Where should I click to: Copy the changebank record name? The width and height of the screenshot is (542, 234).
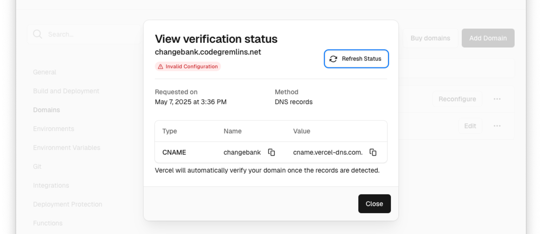coord(271,152)
